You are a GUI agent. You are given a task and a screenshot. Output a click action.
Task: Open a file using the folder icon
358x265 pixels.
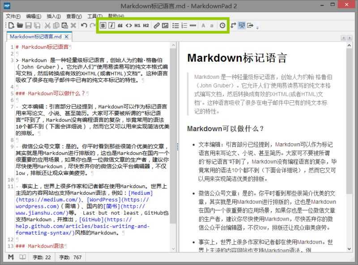[x=20, y=26]
